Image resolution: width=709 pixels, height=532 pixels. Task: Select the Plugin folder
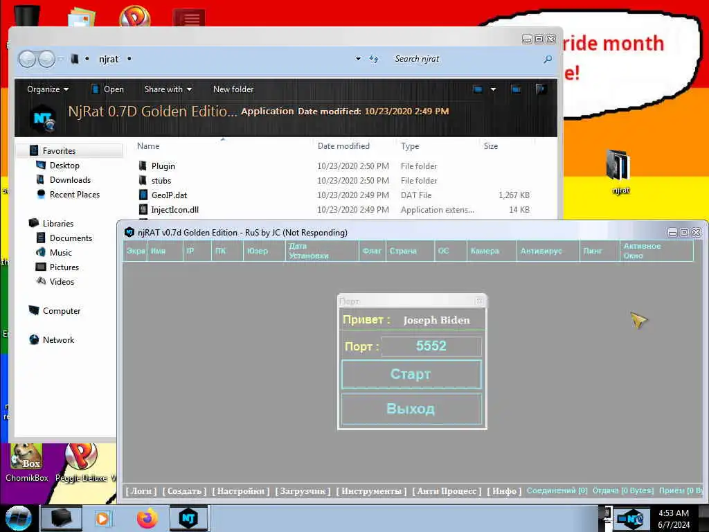click(163, 166)
